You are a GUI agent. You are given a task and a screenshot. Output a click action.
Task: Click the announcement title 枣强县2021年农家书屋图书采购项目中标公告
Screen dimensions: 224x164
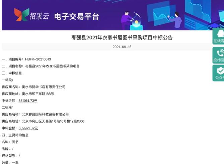point(122,38)
